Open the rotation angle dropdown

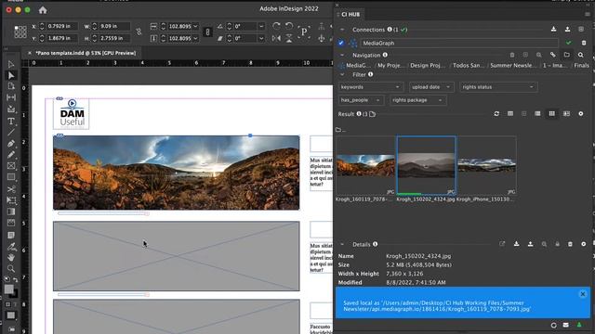[261, 26]
